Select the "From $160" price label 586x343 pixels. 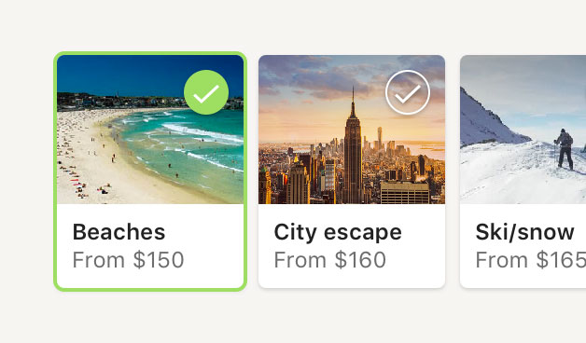pos(330,260)
